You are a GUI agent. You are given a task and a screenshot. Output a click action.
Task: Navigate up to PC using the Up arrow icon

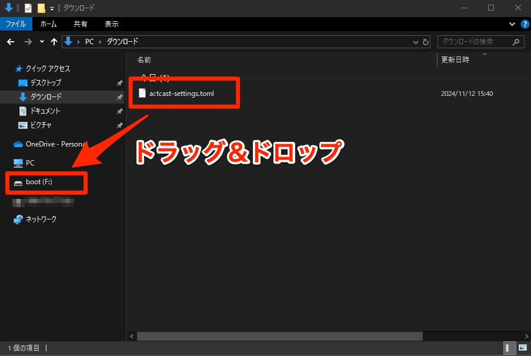[x=54, y=42]
